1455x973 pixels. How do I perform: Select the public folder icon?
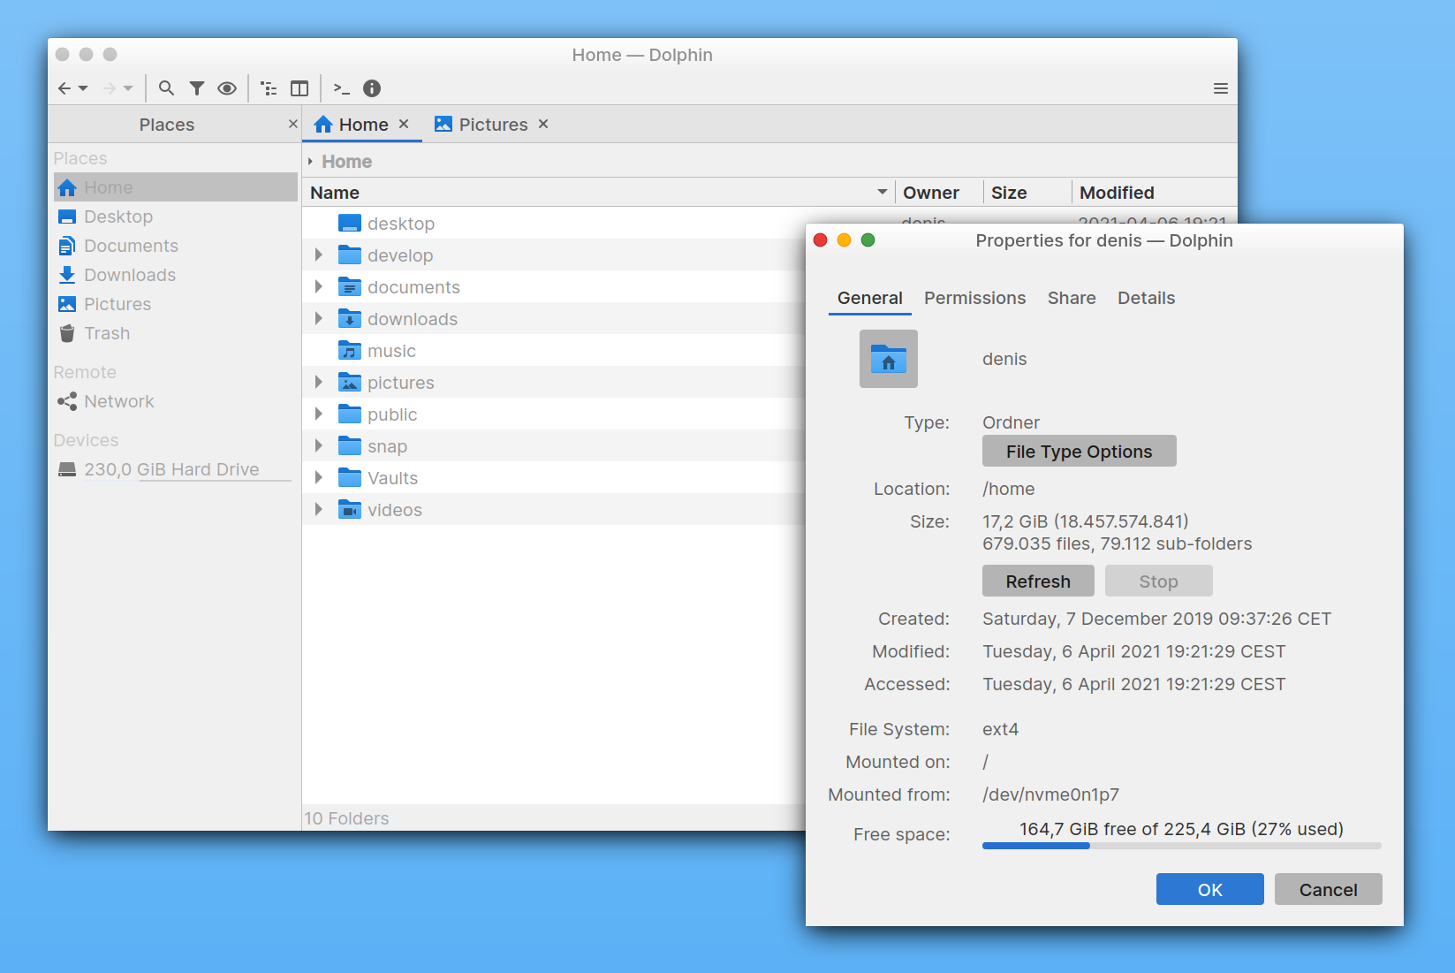coord(350,414)
